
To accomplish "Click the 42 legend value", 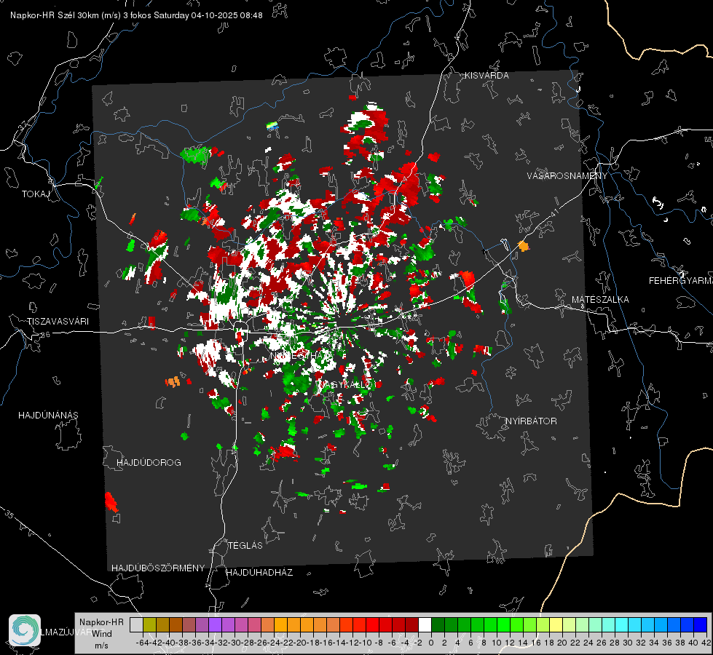I will click(x=706, y=643).
